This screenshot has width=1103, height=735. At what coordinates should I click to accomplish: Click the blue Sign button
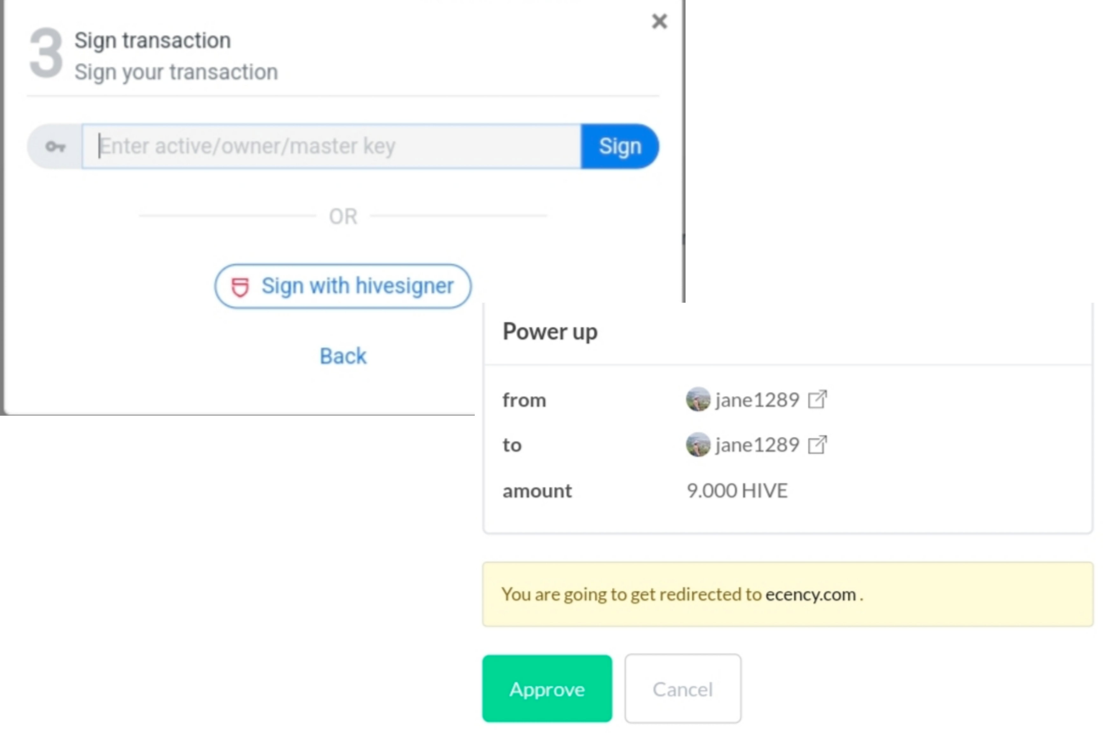click(620, 146)
